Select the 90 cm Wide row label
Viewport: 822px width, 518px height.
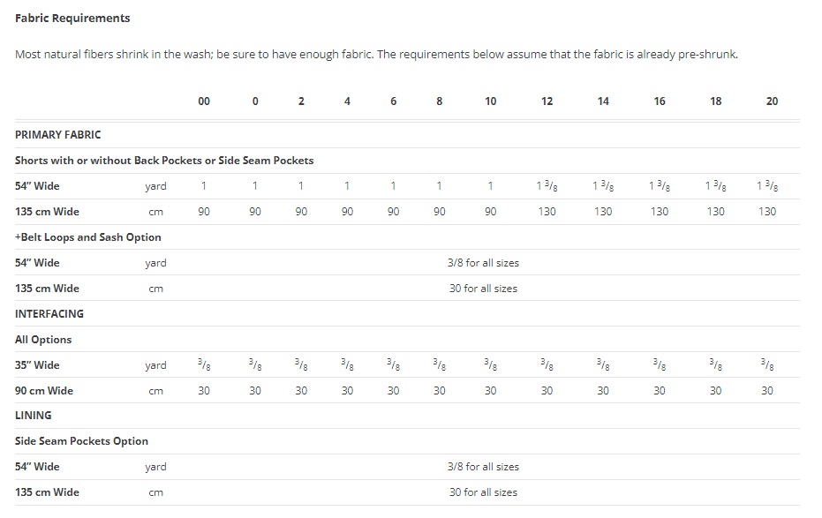click(x=44, y=391)
